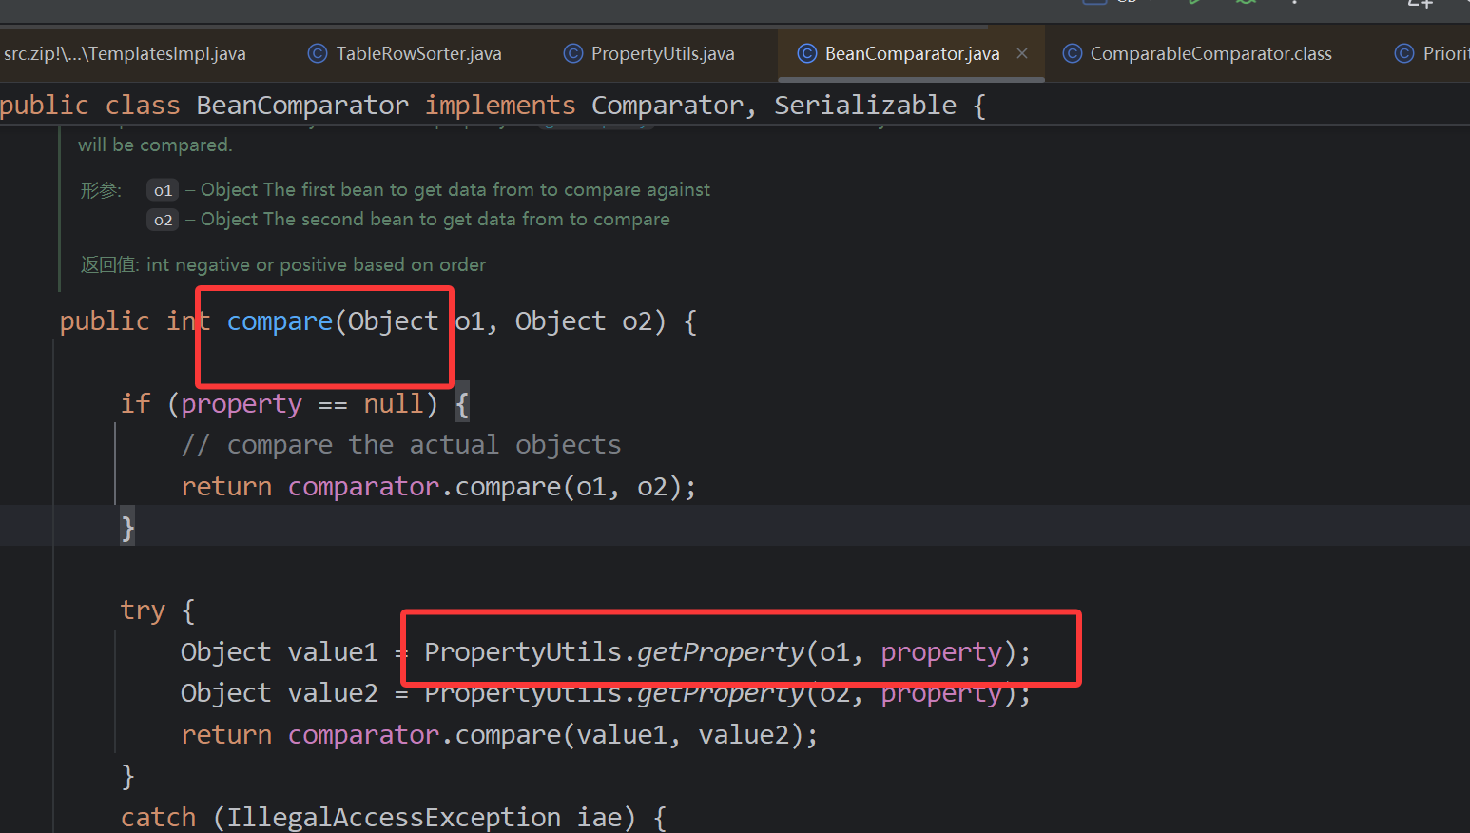1470x833 pixels.
Task: Click Comparator in the class declaration
Action: (x=667, y=106)
